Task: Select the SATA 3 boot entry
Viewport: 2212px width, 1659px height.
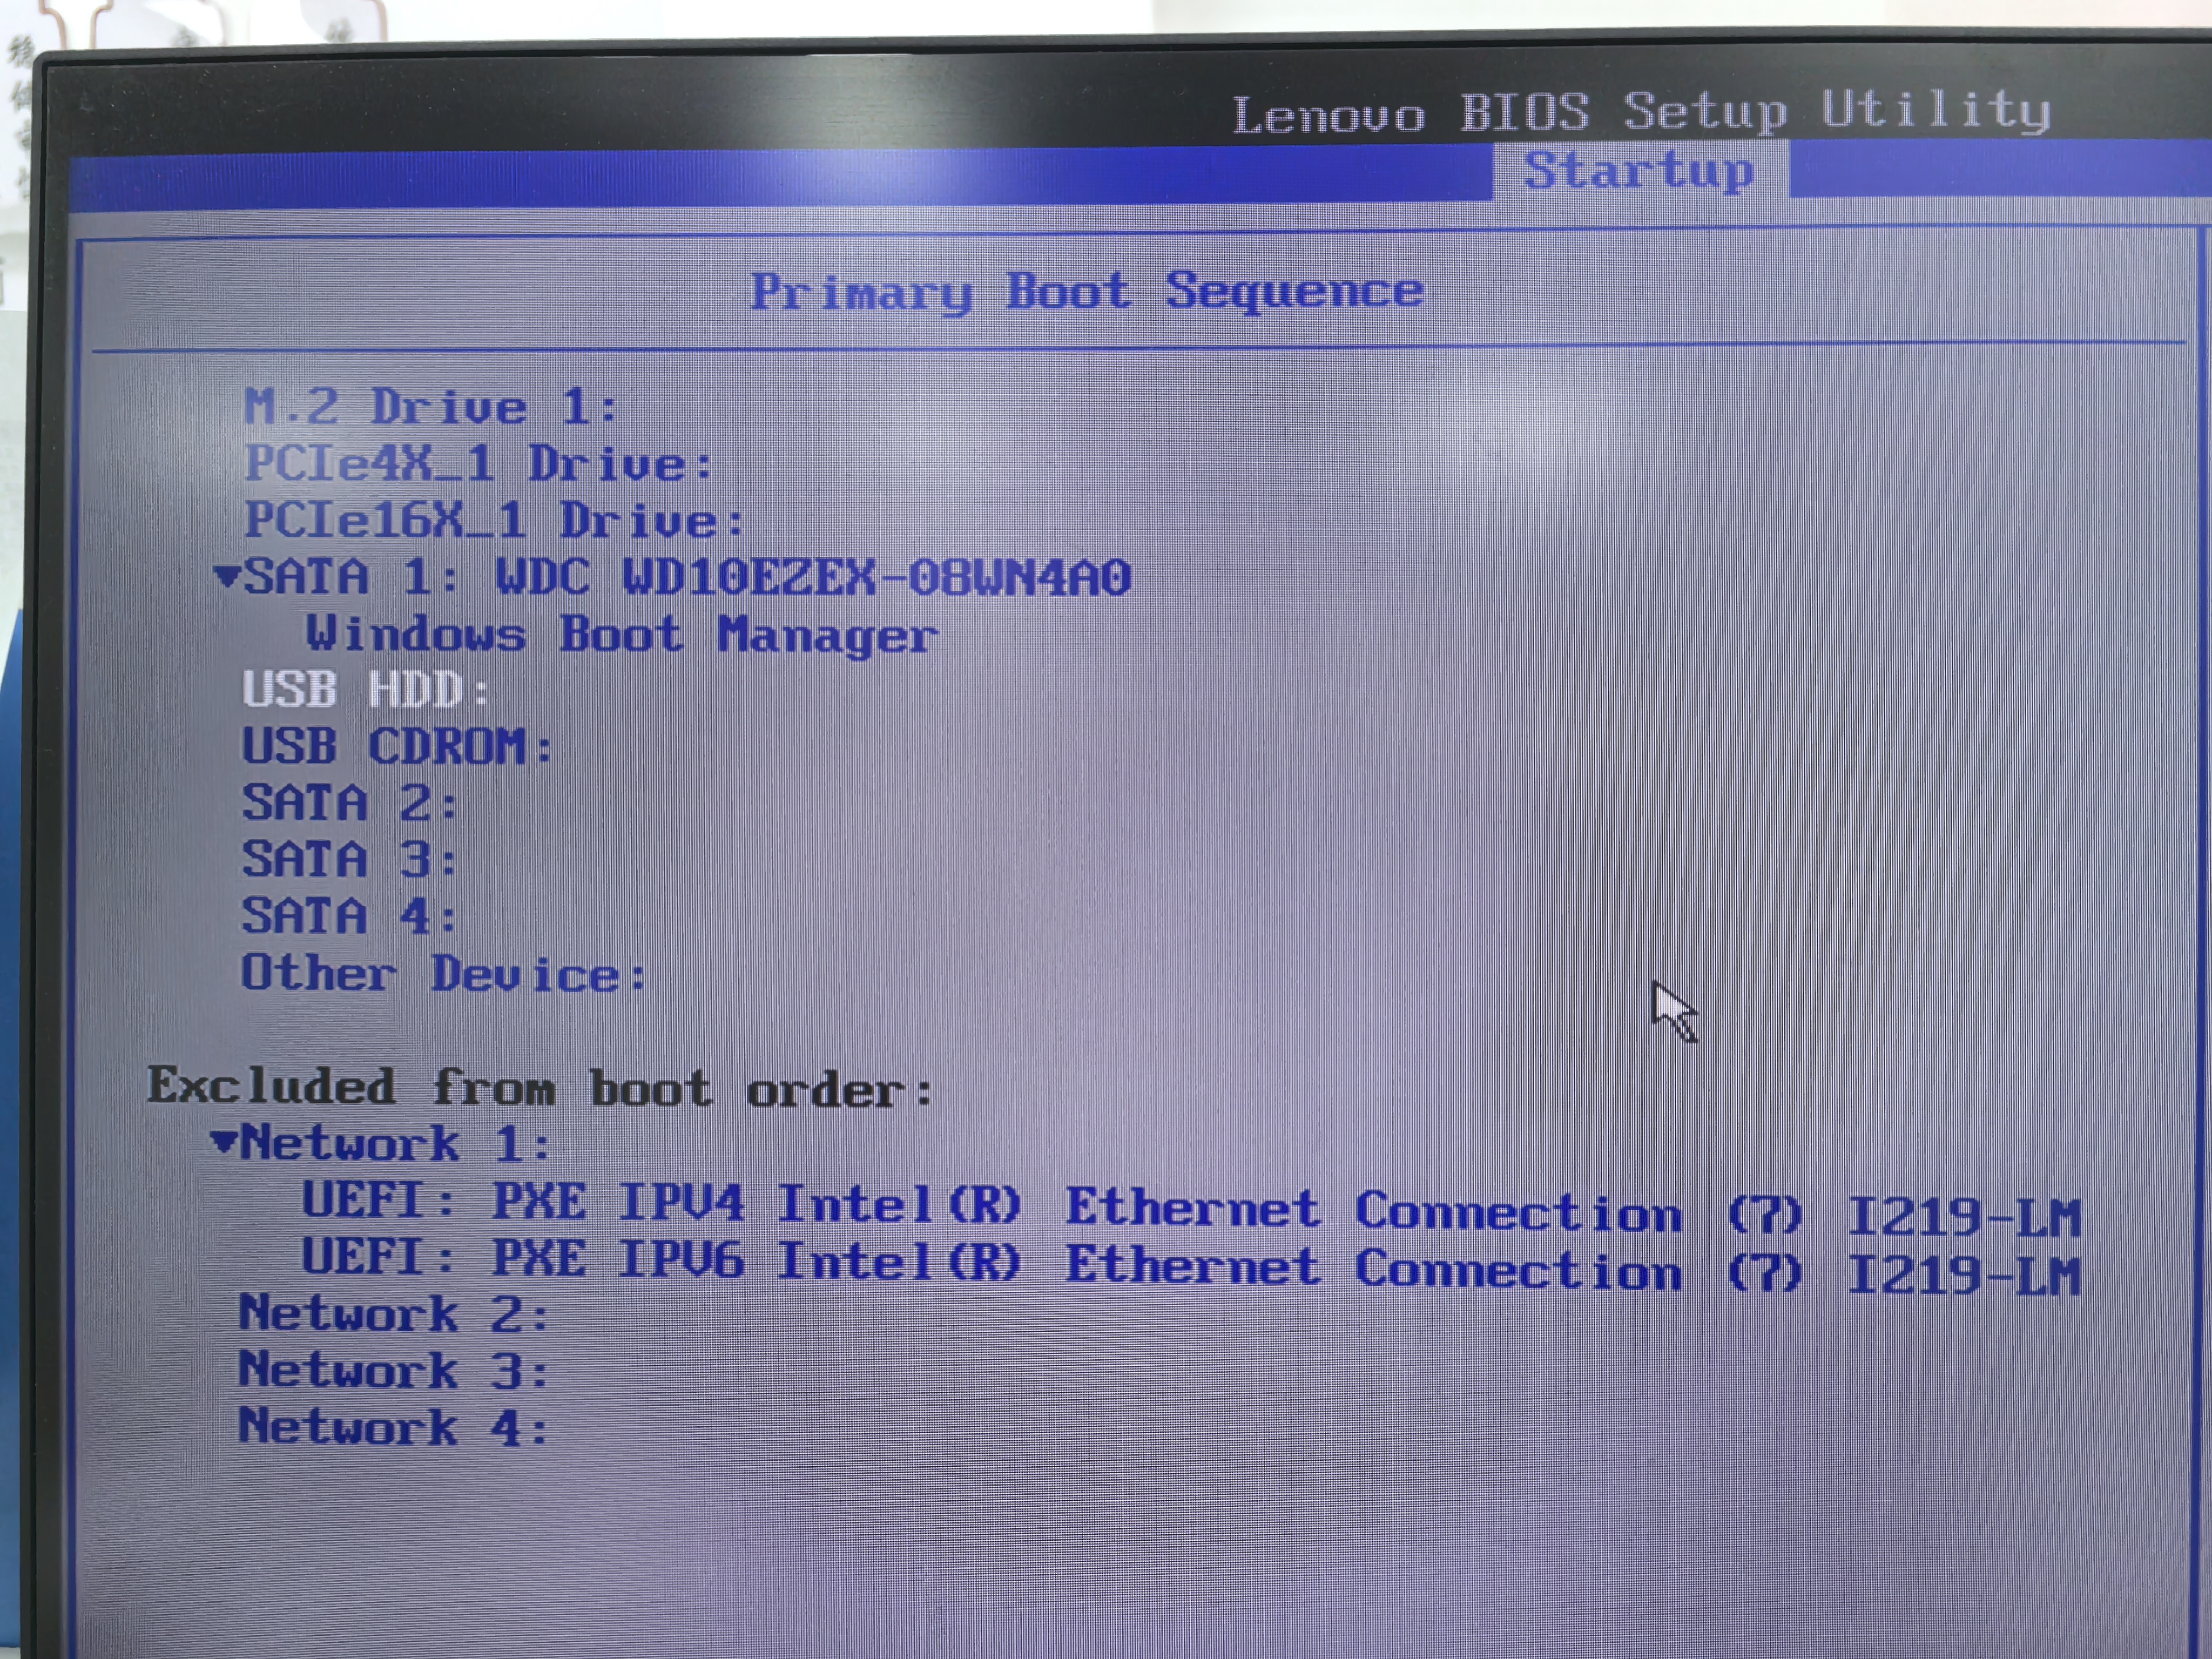Action: (349, 860)
